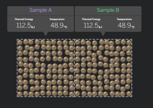
Task: Click the Sample B tooltip pointer arrow
Action: coord(103,34)
